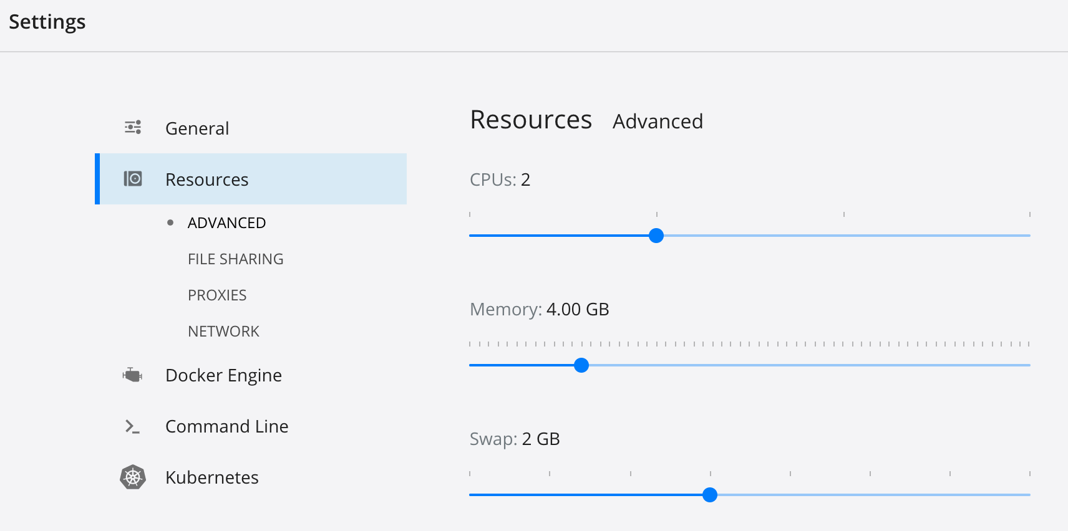
Task: Open the General settings section
Action: tap(197, 128)
